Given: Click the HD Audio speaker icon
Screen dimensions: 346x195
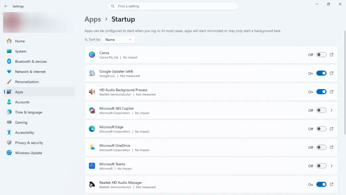Looking at the screenshot, I should [x=92, y=92].
